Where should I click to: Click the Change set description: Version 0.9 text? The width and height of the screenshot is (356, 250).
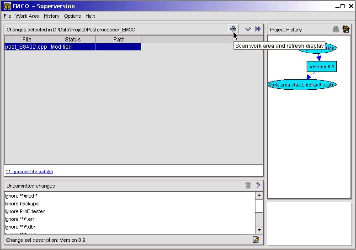pyautogui.click(x=46, y=240)
